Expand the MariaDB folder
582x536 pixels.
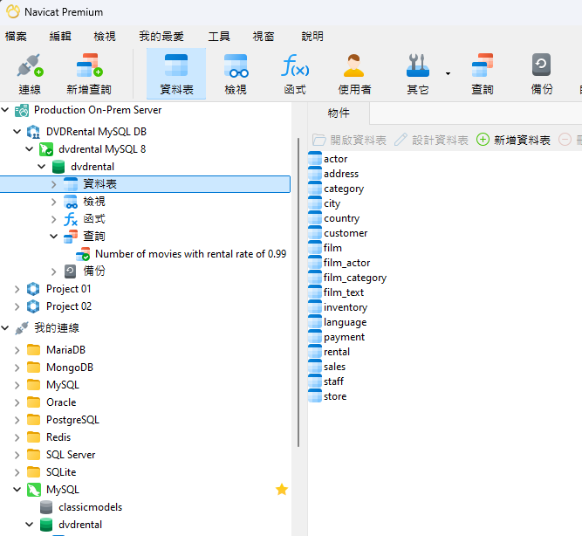[x=17, y=350]
